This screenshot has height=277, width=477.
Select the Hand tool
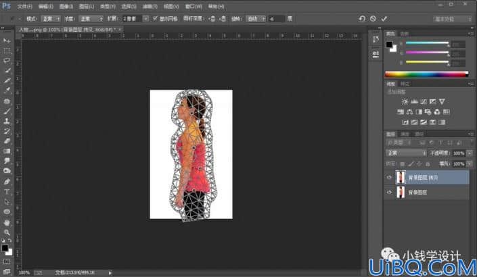[7, 222]
